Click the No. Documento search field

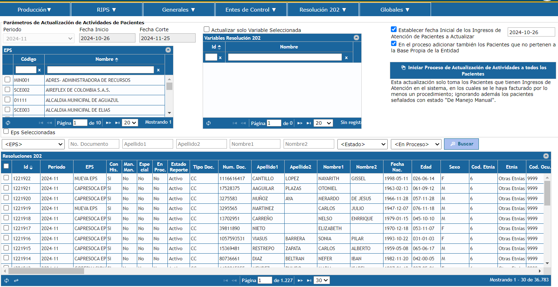point(94,144)
